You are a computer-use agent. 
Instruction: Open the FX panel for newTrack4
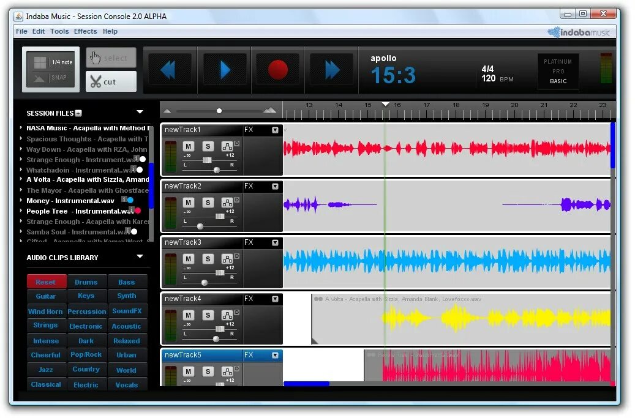tap(249, 299)
